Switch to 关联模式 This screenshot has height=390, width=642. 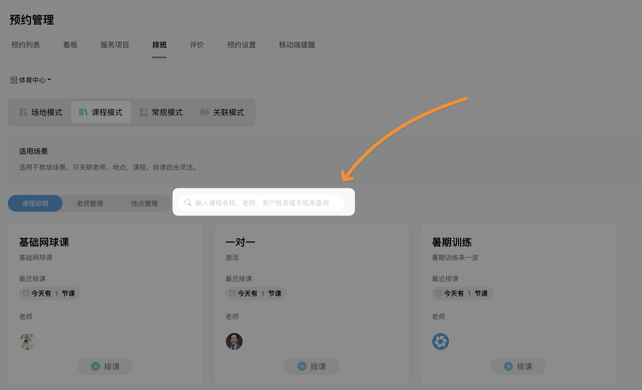222,112
